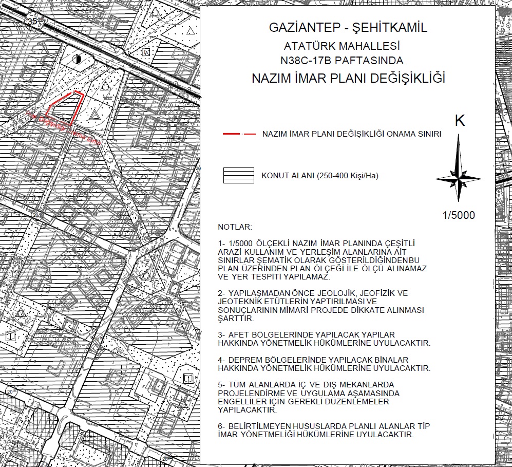Click note 2 about "JEOLOJİK, JEOFİZİK" surveys
The height and width of the screenshot is (467, 512).
pos(321,306)
